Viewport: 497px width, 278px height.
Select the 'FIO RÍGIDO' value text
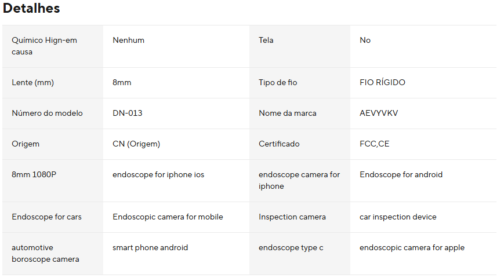[x=382, y=82]
